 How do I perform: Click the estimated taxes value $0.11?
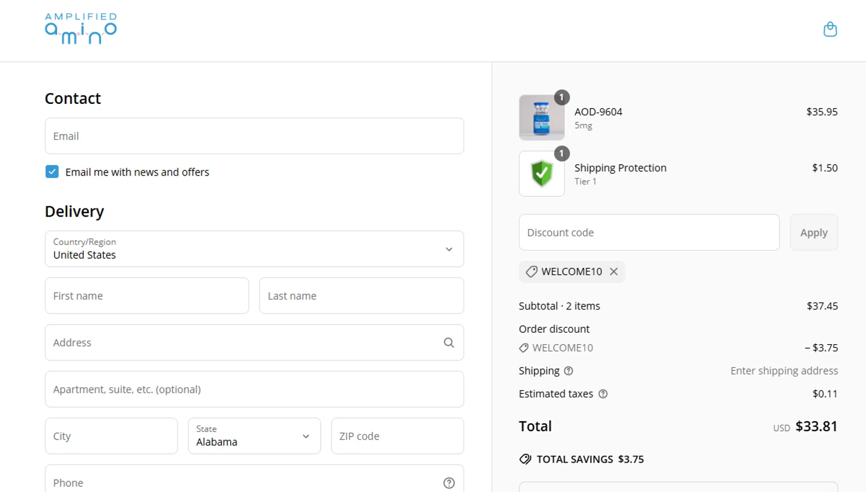825,394
